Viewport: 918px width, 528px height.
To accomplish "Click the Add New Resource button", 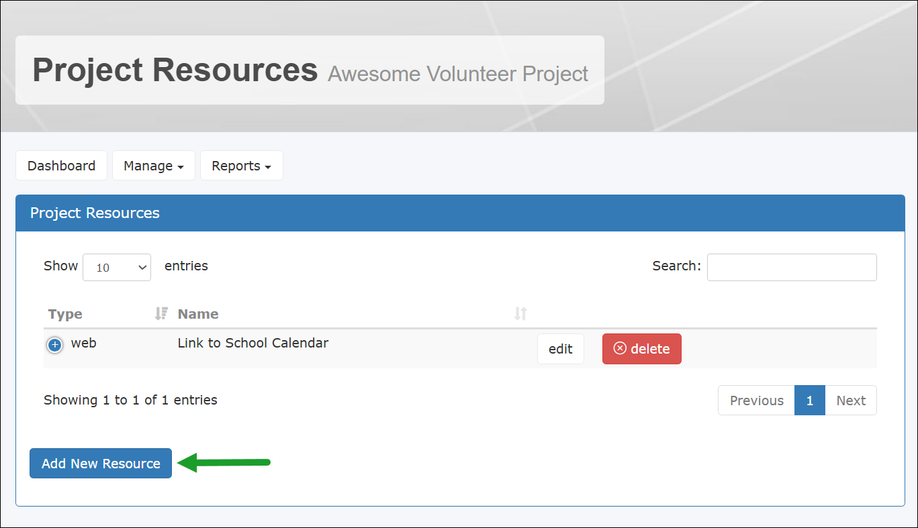I will pyautogui.click(x=101, y=464).
